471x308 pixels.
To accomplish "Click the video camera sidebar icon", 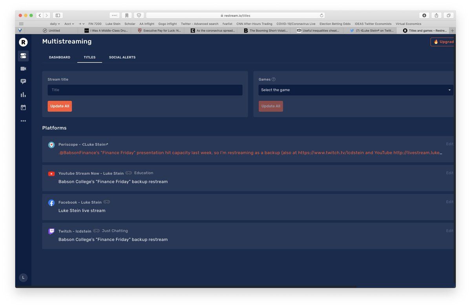I will point(23,69).
